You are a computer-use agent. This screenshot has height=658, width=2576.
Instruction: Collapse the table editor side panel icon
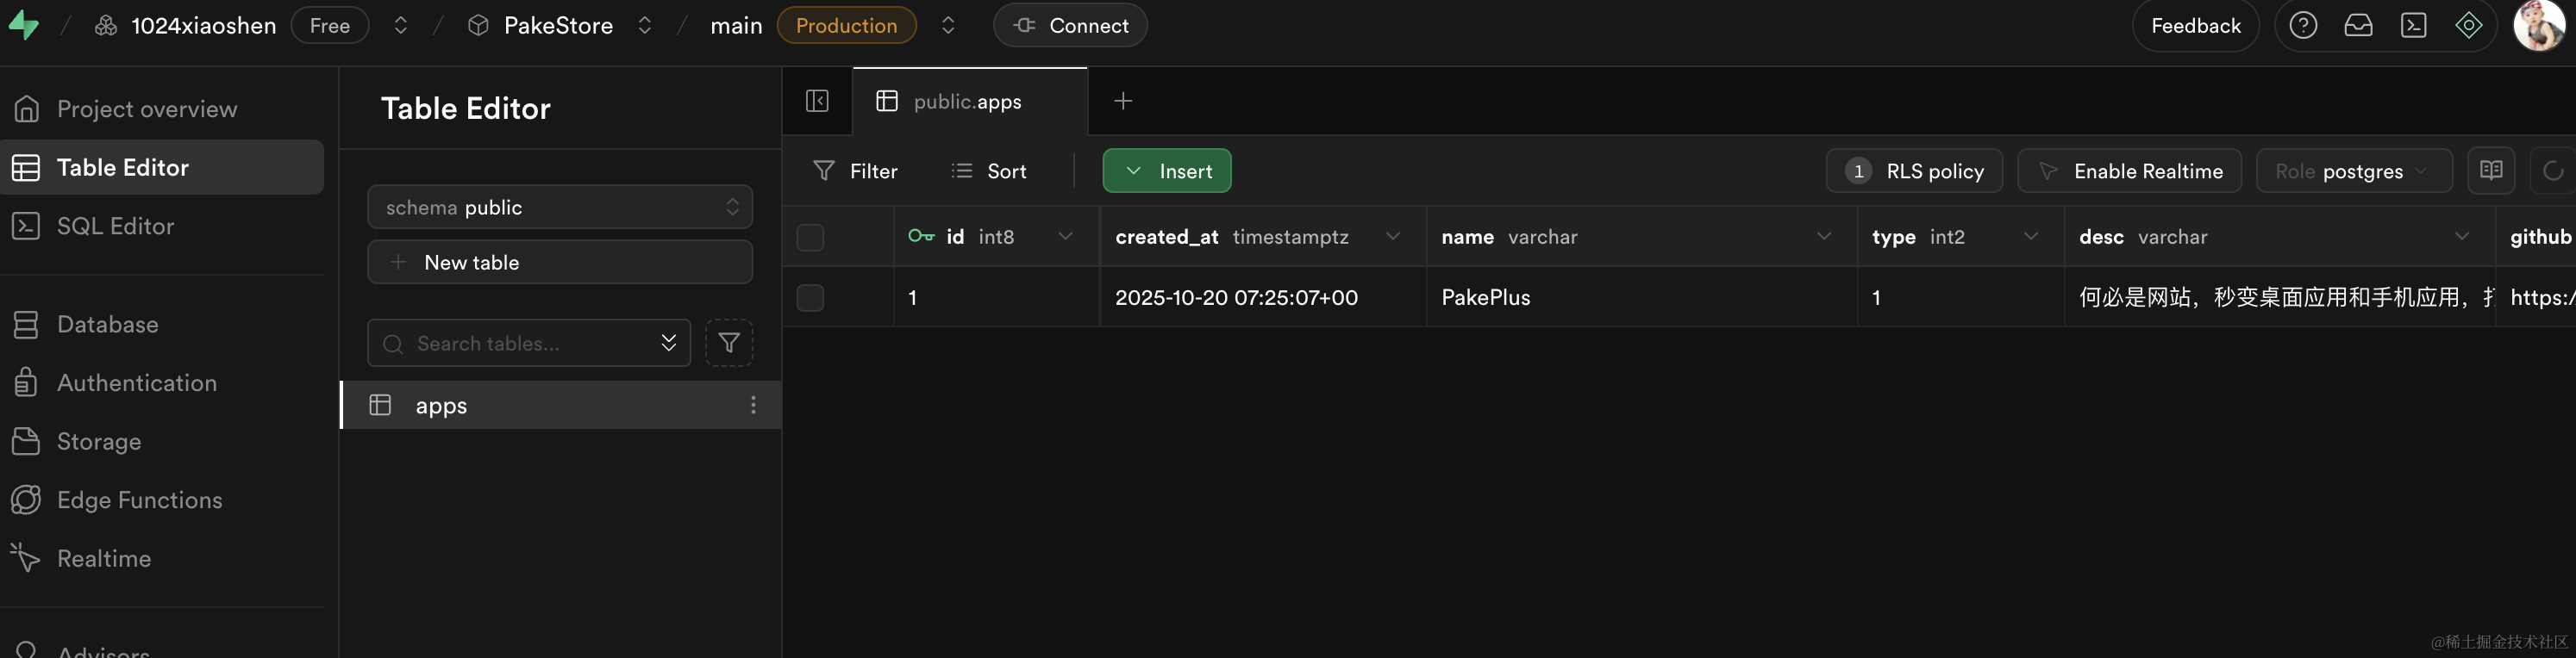[x=817, y=101]
